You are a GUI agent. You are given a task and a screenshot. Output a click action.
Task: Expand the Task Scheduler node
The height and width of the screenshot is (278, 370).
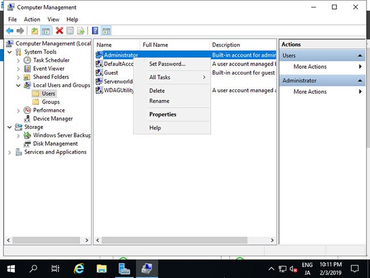18,61
